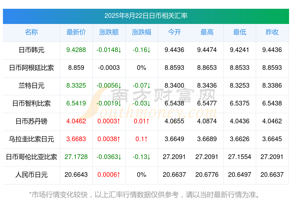The height and width of the screenshot is (204, 292).
Task: Click change amount -0.0148↓
Action: pos(109,50)
